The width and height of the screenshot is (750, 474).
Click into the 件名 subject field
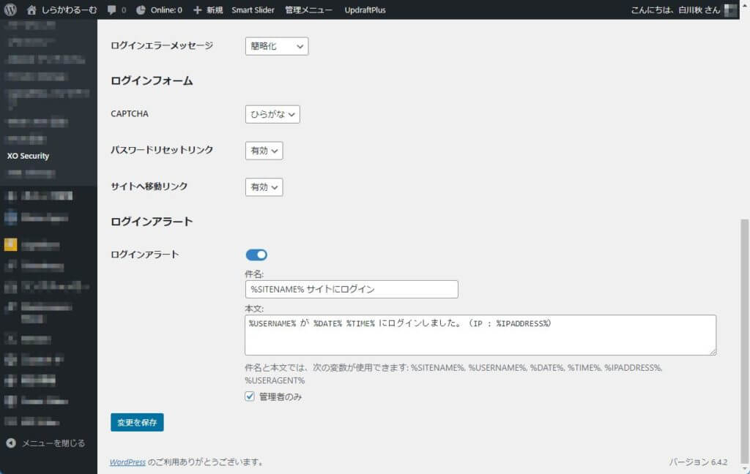click(x=351, y=289)
